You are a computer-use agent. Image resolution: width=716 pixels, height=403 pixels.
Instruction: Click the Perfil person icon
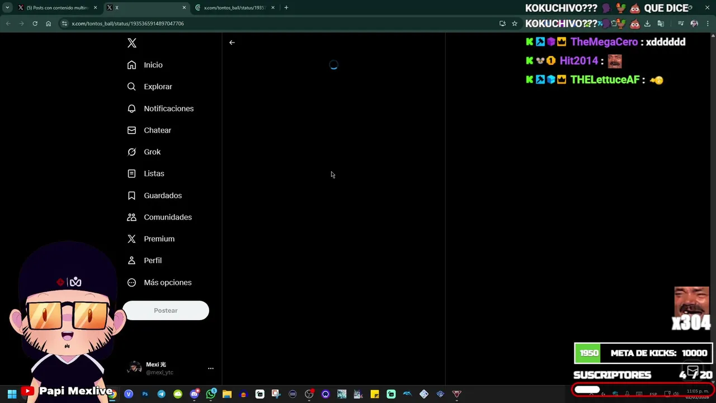point(131,261)
